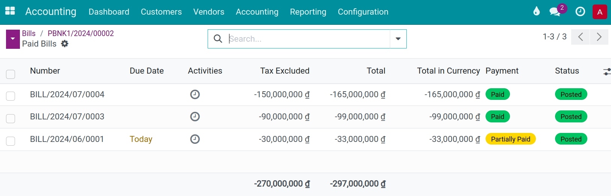Open optional columns adjust settings icon
Screen dimensions: 611x196
tap(606, 71)
